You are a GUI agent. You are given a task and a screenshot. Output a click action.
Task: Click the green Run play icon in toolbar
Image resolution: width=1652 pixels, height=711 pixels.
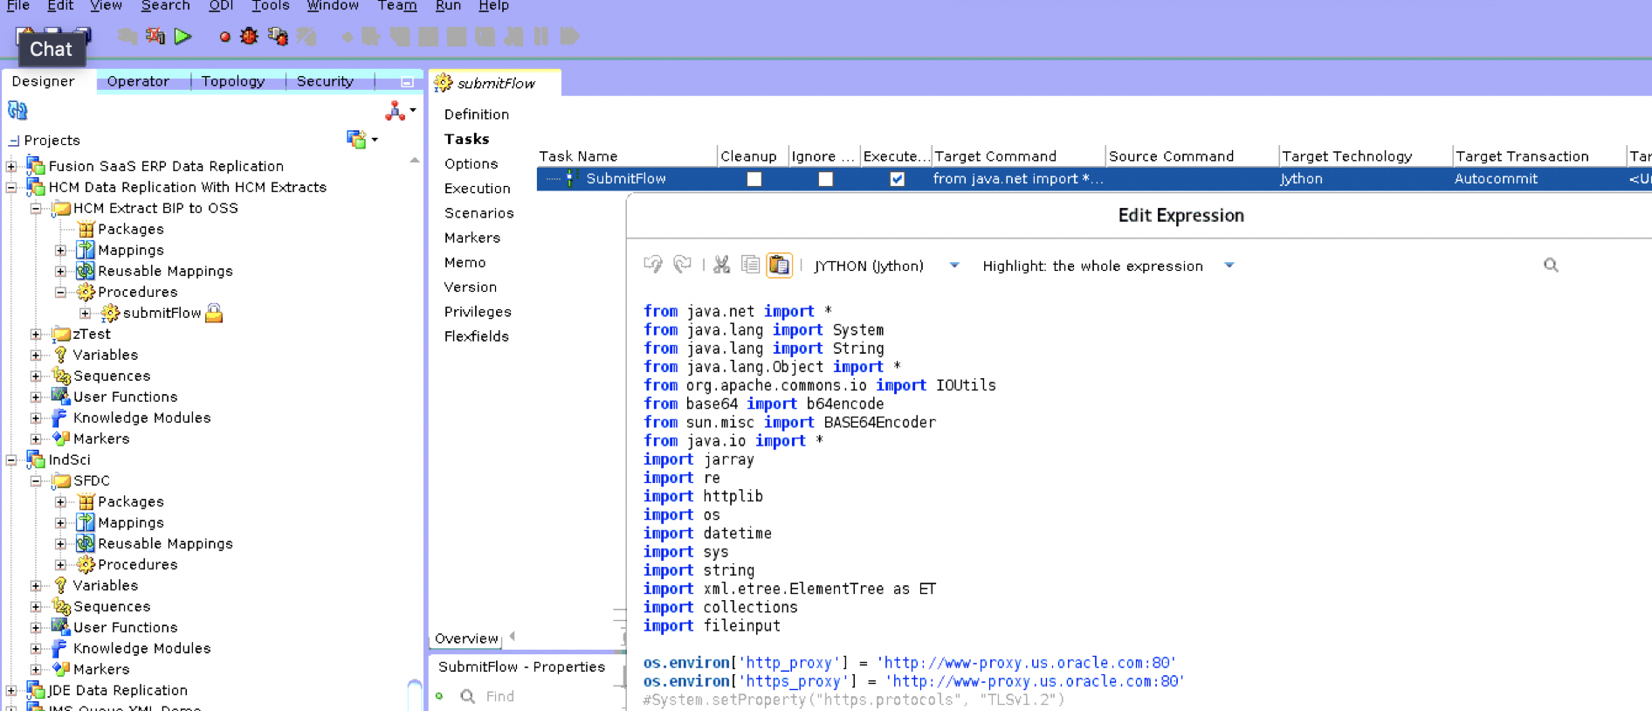pyautogui.click(x=182, y=37)
